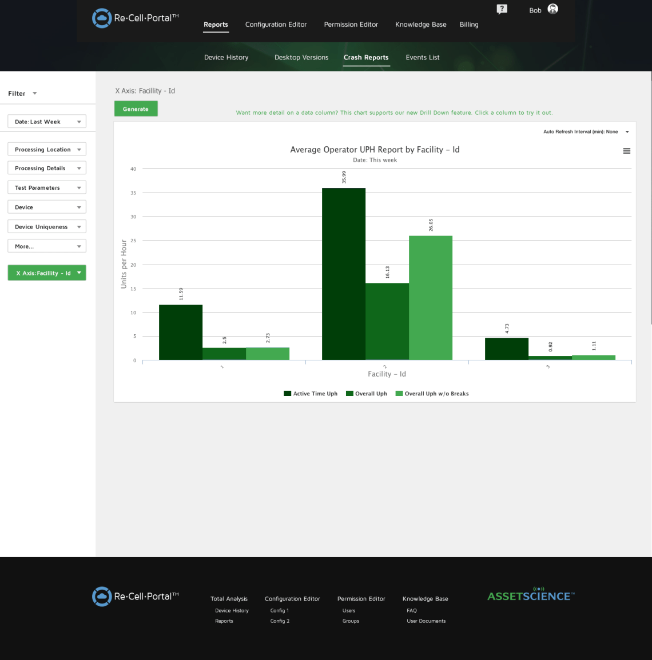Click the help question mark icon

(x=502, y=9)
